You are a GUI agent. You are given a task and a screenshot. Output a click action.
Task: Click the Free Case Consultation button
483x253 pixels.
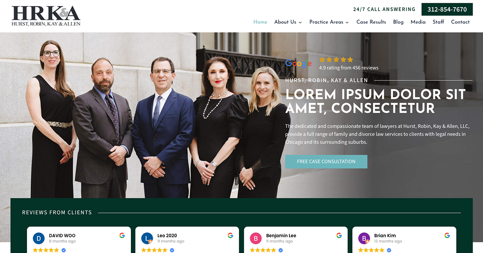(326, 161)
